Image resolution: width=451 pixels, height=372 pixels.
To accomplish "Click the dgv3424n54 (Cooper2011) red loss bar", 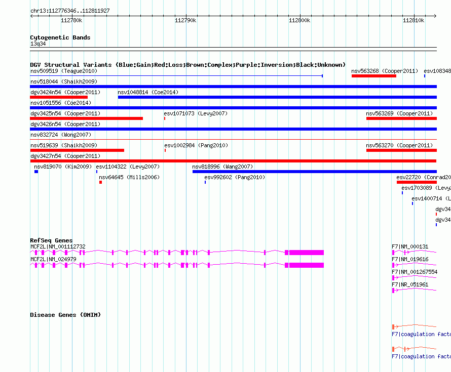I will coord(59,97).
